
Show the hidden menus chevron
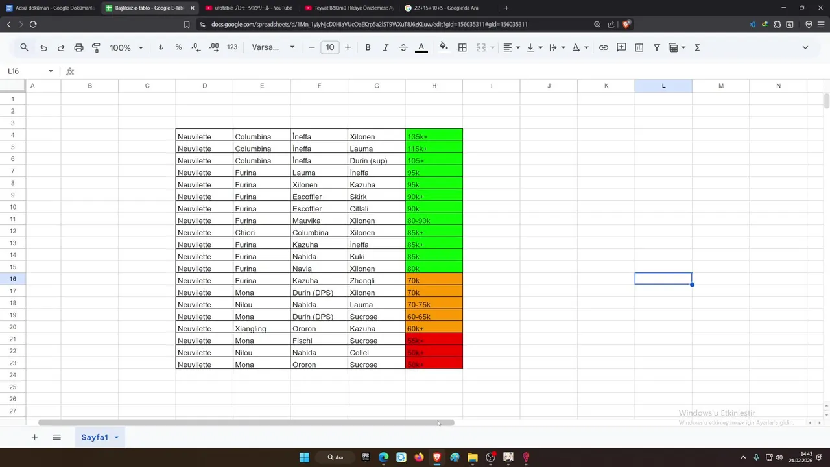pyautogui.click(x=805, y=47)
